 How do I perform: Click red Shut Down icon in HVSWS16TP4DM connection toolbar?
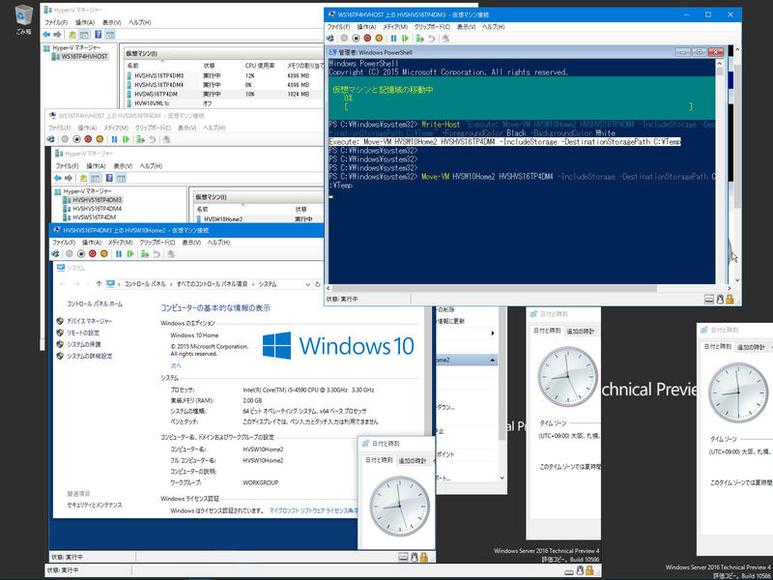click(x=88, y=139)
